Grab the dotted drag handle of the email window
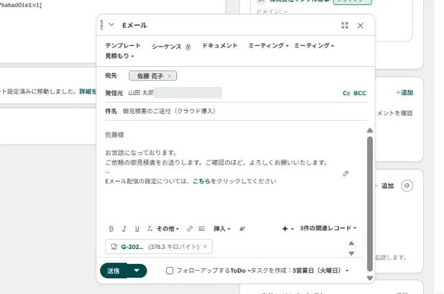Viewport: 444px width, 294px height. click(x=102, y=25)
